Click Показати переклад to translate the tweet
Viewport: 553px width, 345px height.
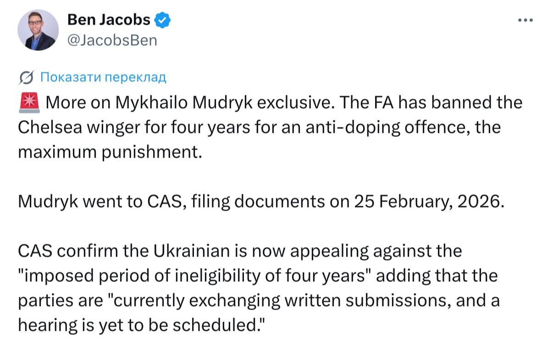[x=103, y=77]
